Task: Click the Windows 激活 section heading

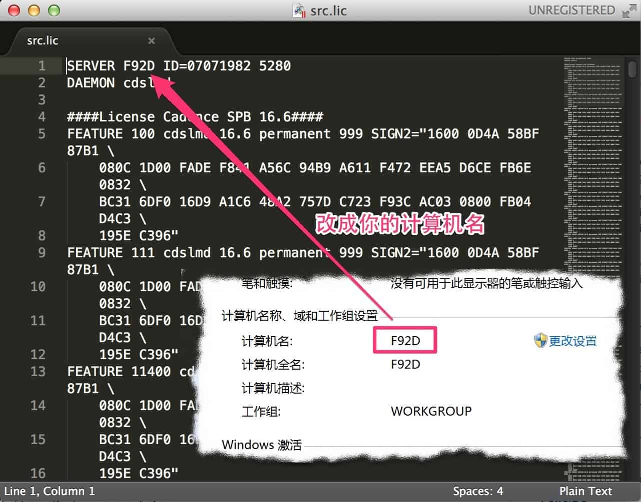Action: tap(262, 445)
